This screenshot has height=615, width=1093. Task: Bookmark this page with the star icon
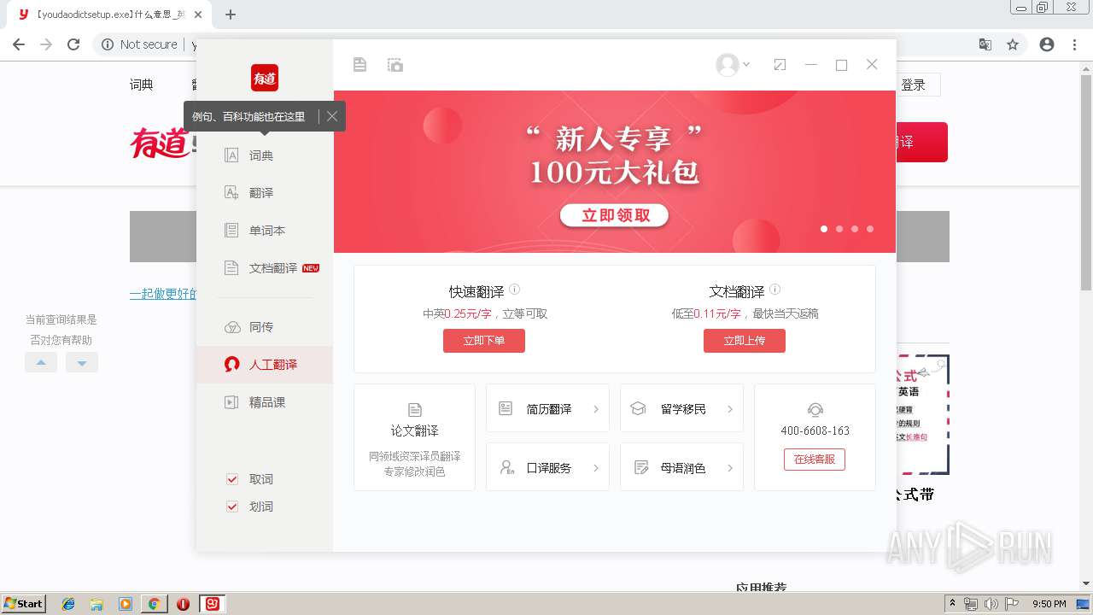1013,44
